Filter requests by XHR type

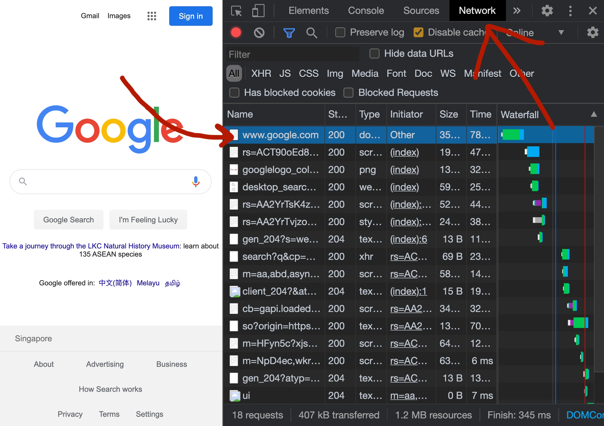[x=261, y=73]
